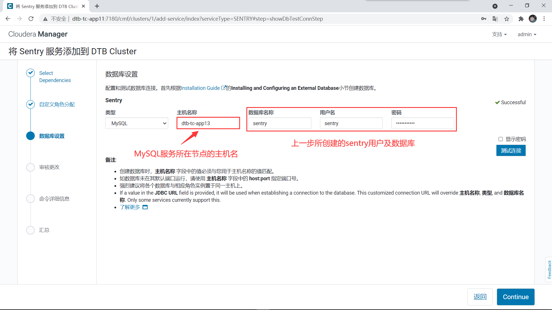Open the browser extensions puzzle icon

(521, 19)
